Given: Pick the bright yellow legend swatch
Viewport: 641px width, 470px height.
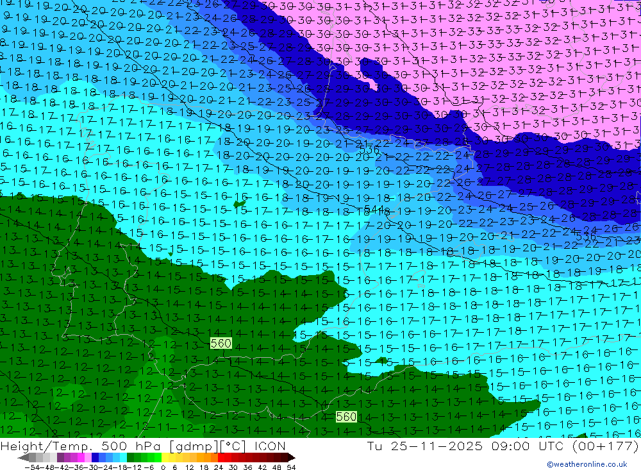Looking at the screenshot, I should coord(164,458).
